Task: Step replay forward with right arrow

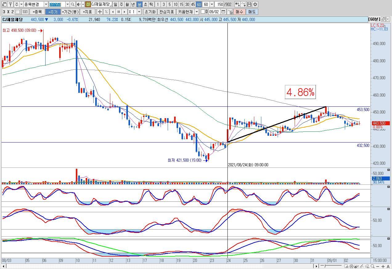Action: (124, 12)
